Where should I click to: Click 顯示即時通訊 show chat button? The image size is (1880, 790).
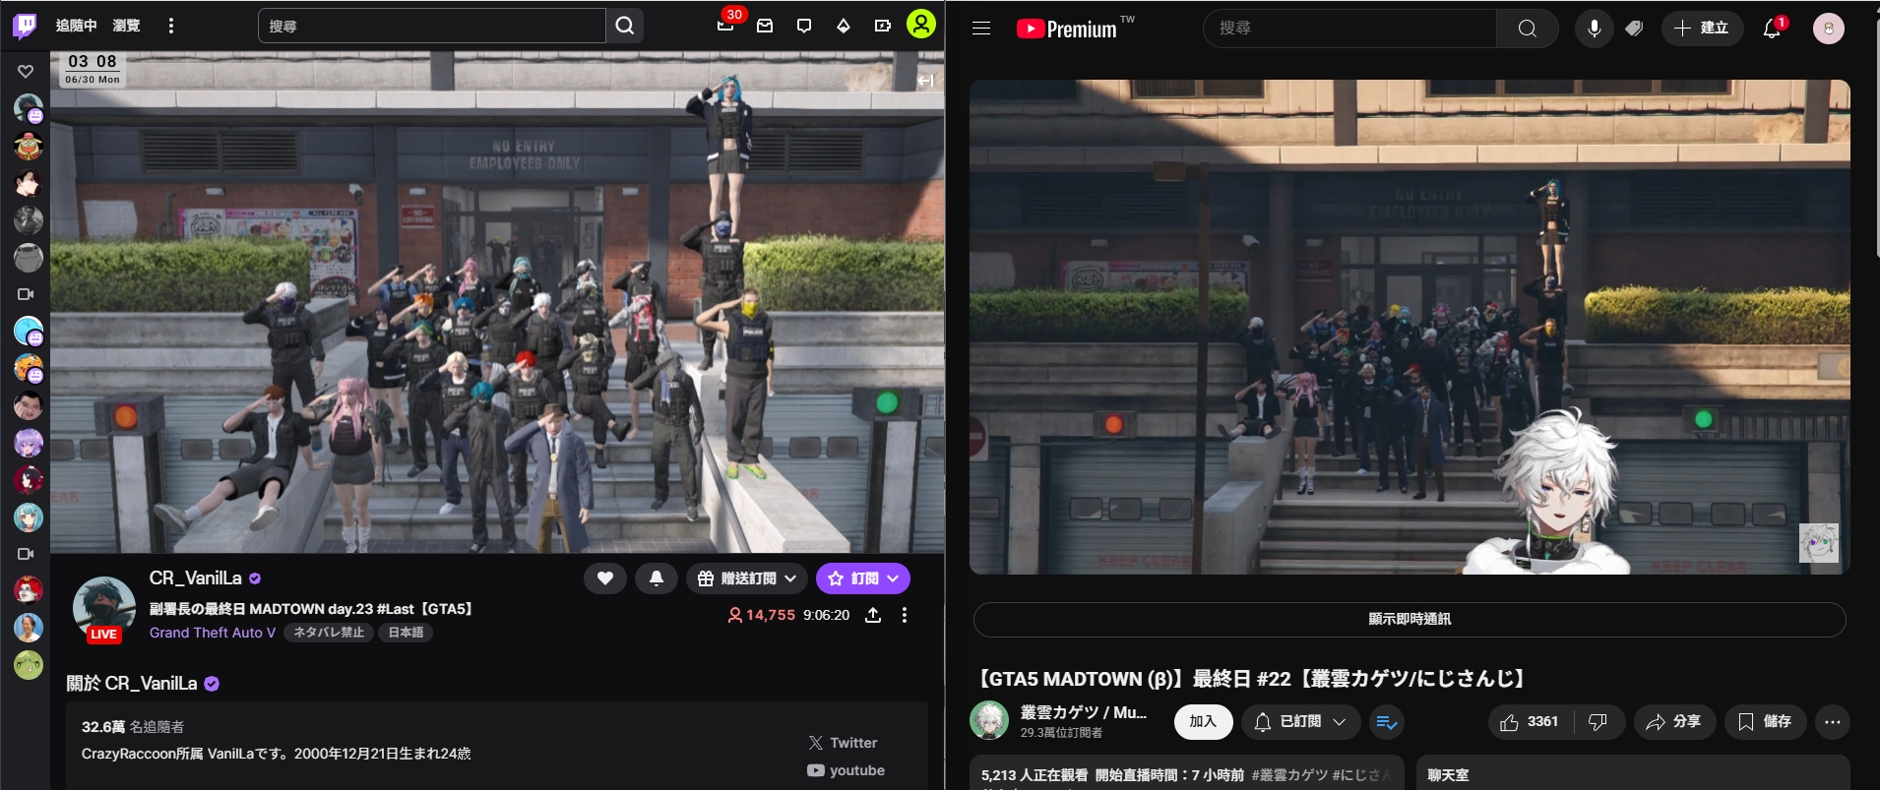(x=1410, y=619)
